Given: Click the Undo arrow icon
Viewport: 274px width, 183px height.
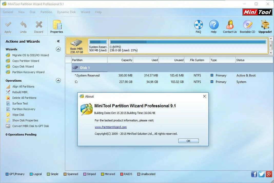Looking at the screenshot, I should tap(23, 25).
